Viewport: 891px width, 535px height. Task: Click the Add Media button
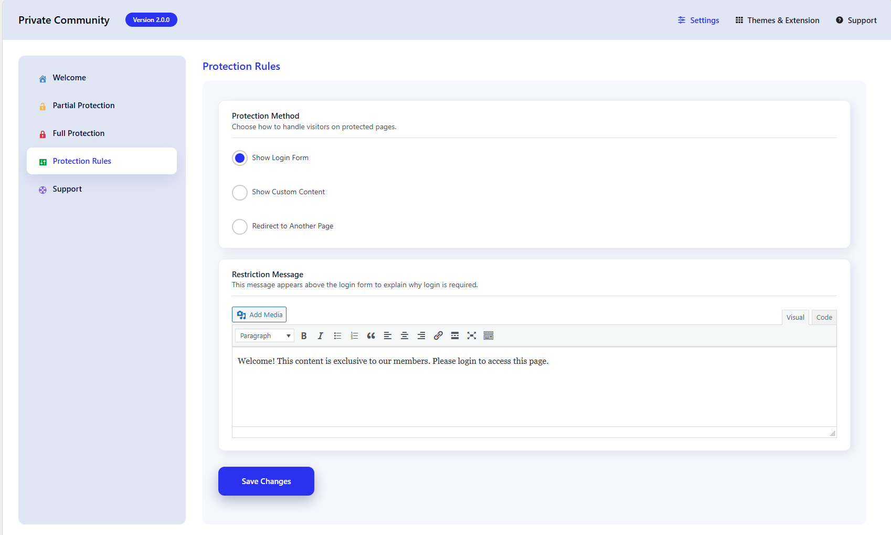coord(259,314)
